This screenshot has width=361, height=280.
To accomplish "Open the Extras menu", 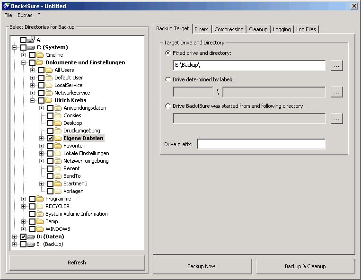I will (25, 15).
